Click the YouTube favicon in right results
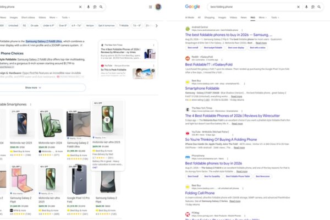Screen dimensions: 330x220 tap(188, 133)
